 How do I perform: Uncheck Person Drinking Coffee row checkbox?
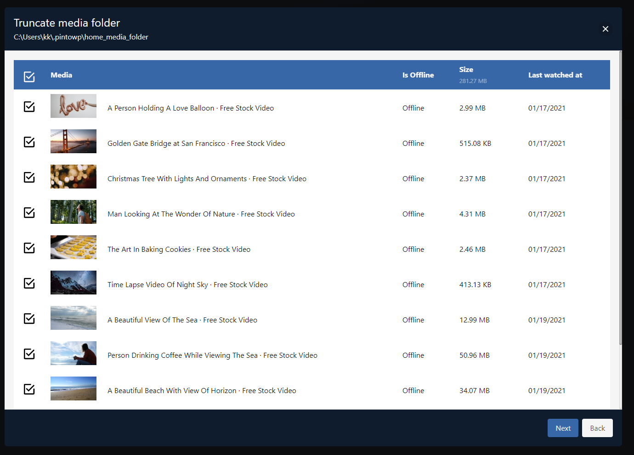29,354
